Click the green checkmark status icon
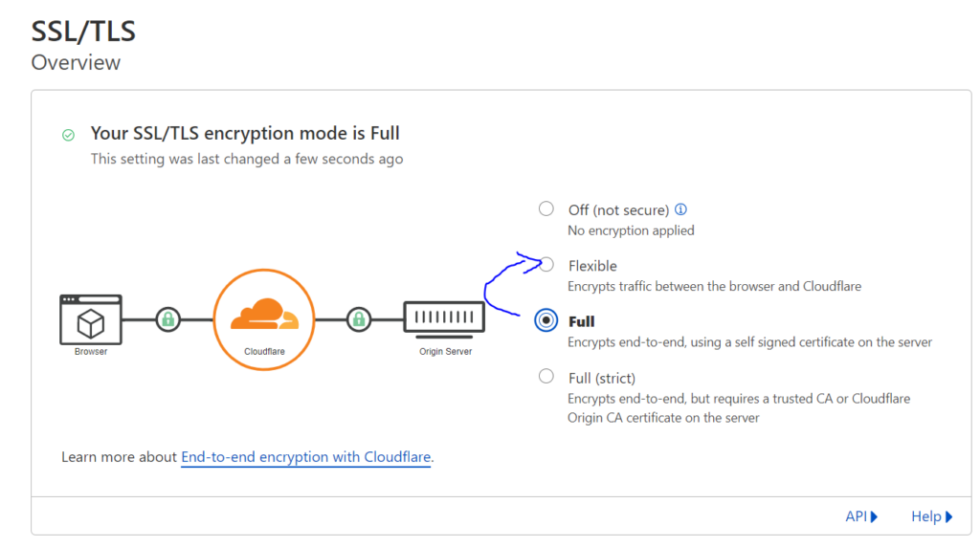 pyautogui.click(x=69, y=135)
